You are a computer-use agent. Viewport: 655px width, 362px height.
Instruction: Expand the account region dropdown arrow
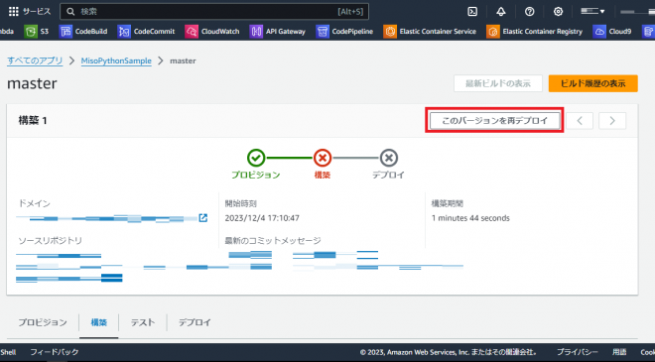point(602,12)
